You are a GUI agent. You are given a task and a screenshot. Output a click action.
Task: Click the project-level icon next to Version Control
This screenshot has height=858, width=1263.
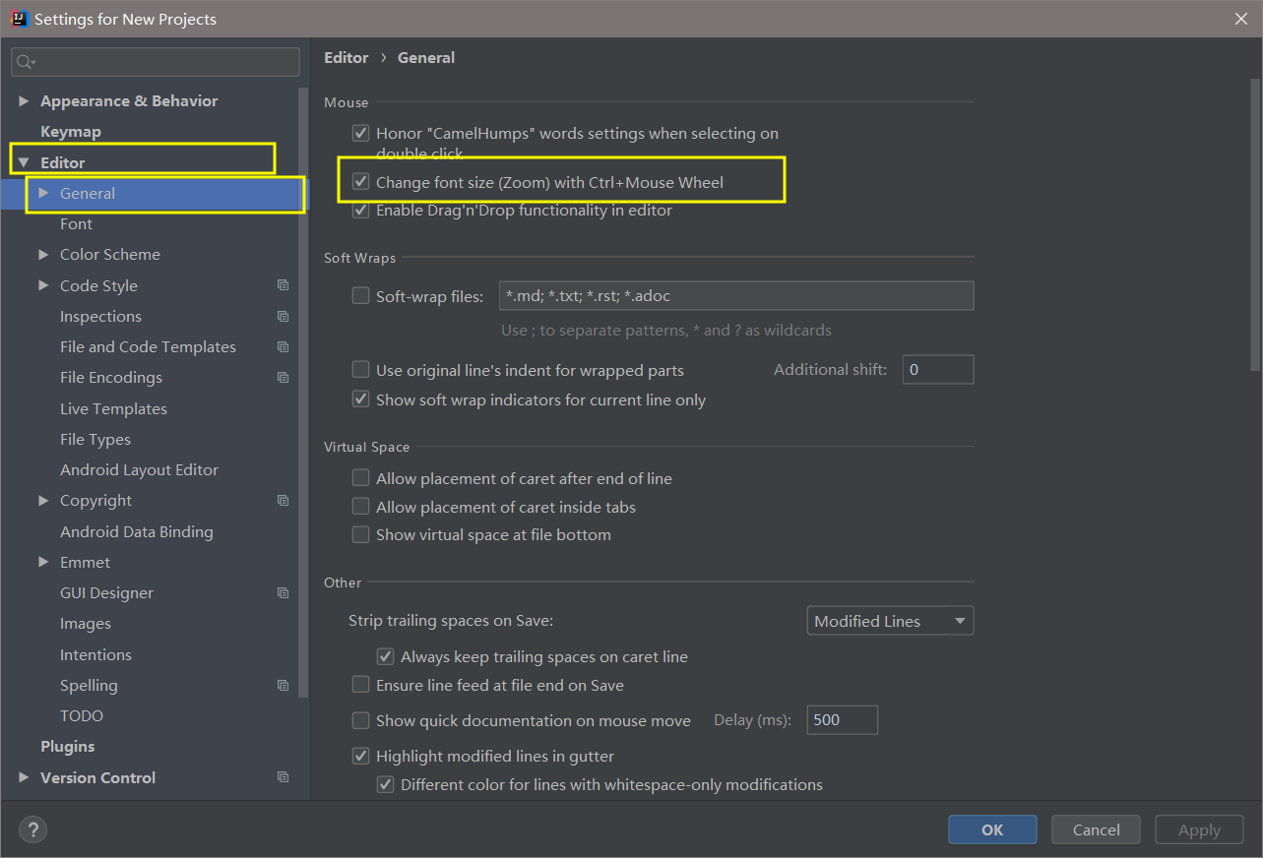[x=284, y=777]
